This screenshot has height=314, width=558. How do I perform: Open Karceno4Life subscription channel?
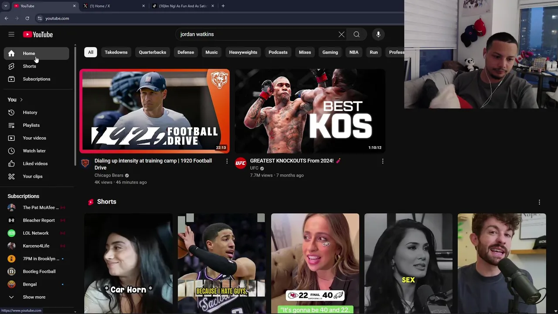pos(37,246)
